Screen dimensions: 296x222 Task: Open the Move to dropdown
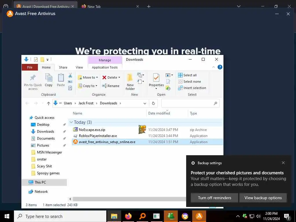pos(88,77)
